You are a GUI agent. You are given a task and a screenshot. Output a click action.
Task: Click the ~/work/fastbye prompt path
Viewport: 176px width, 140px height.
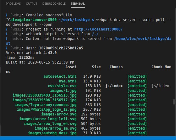74,20
